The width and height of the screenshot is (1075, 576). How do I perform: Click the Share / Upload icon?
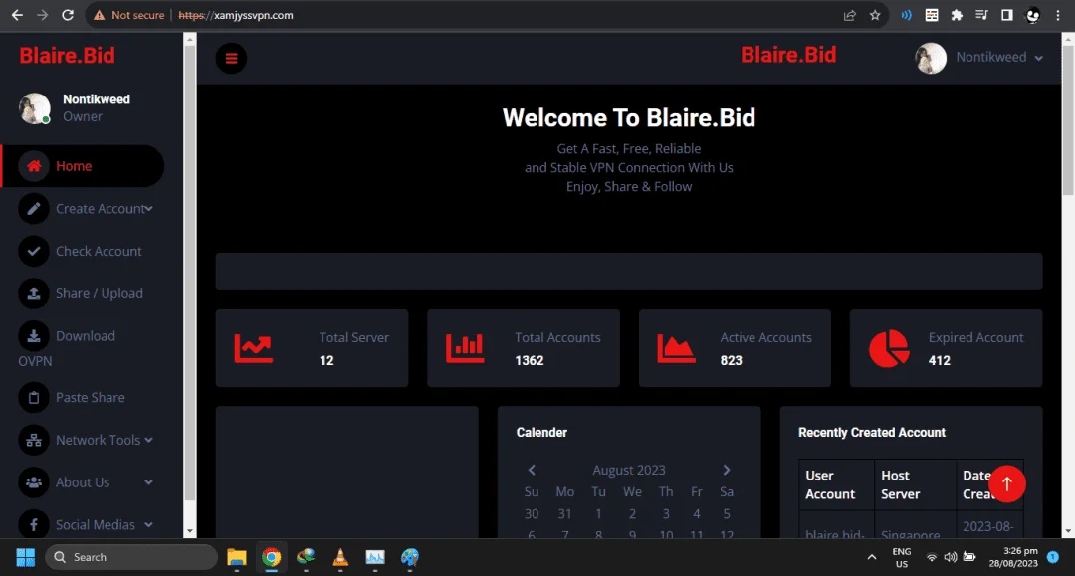pos(34,293)
